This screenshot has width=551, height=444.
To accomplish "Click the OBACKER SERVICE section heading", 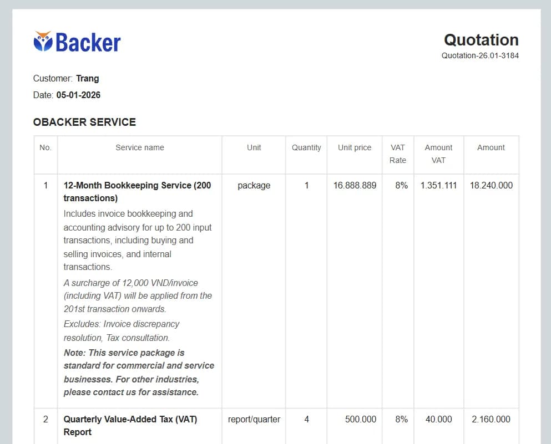I will coord(84,122).
